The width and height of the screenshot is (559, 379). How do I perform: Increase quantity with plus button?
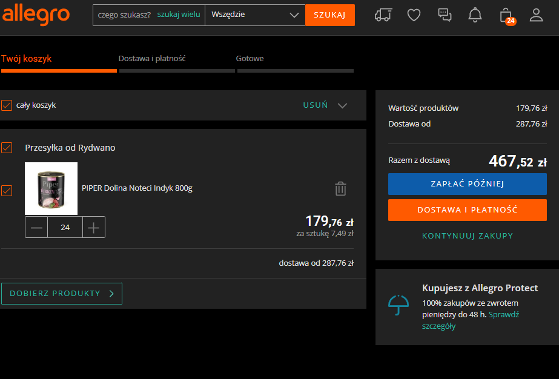pyautogui.click(x=94, y=227)
